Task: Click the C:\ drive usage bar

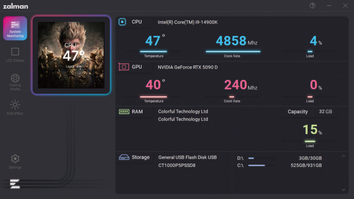Action: [x=262, y=165]
